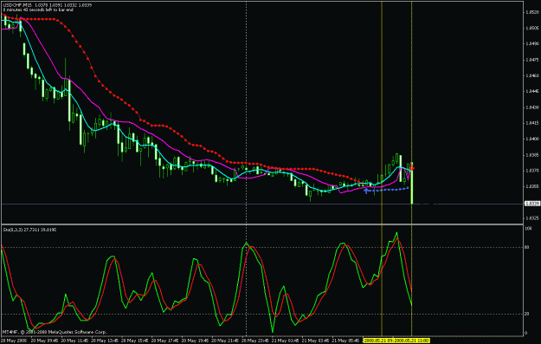This screenshot has width=541, height=344.
Task: Click the 80 level on stochastic scale
Action: [527, 247]
